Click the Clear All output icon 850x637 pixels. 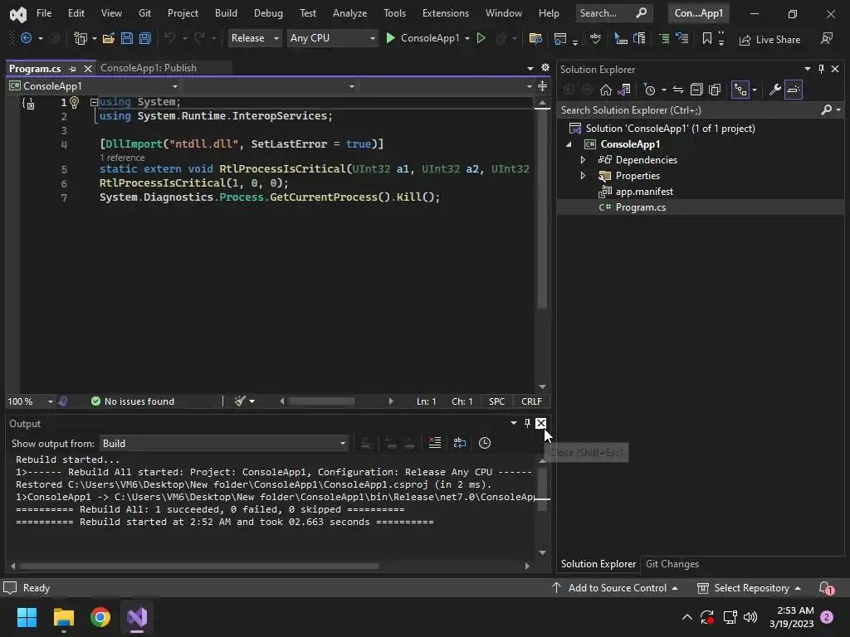coord(435,443)
